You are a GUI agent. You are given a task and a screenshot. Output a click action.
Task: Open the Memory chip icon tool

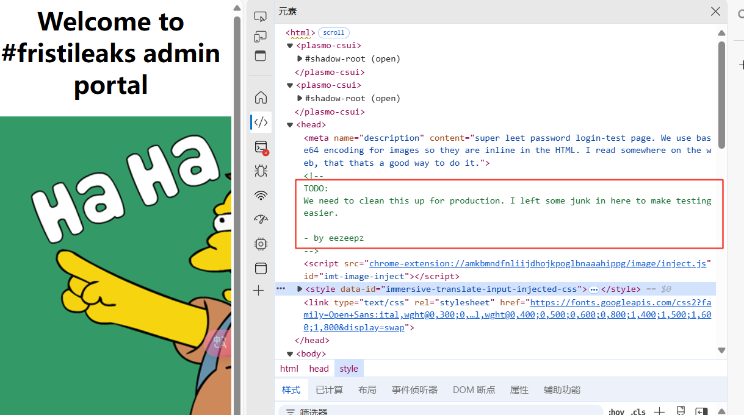click(x=261, y=244)
